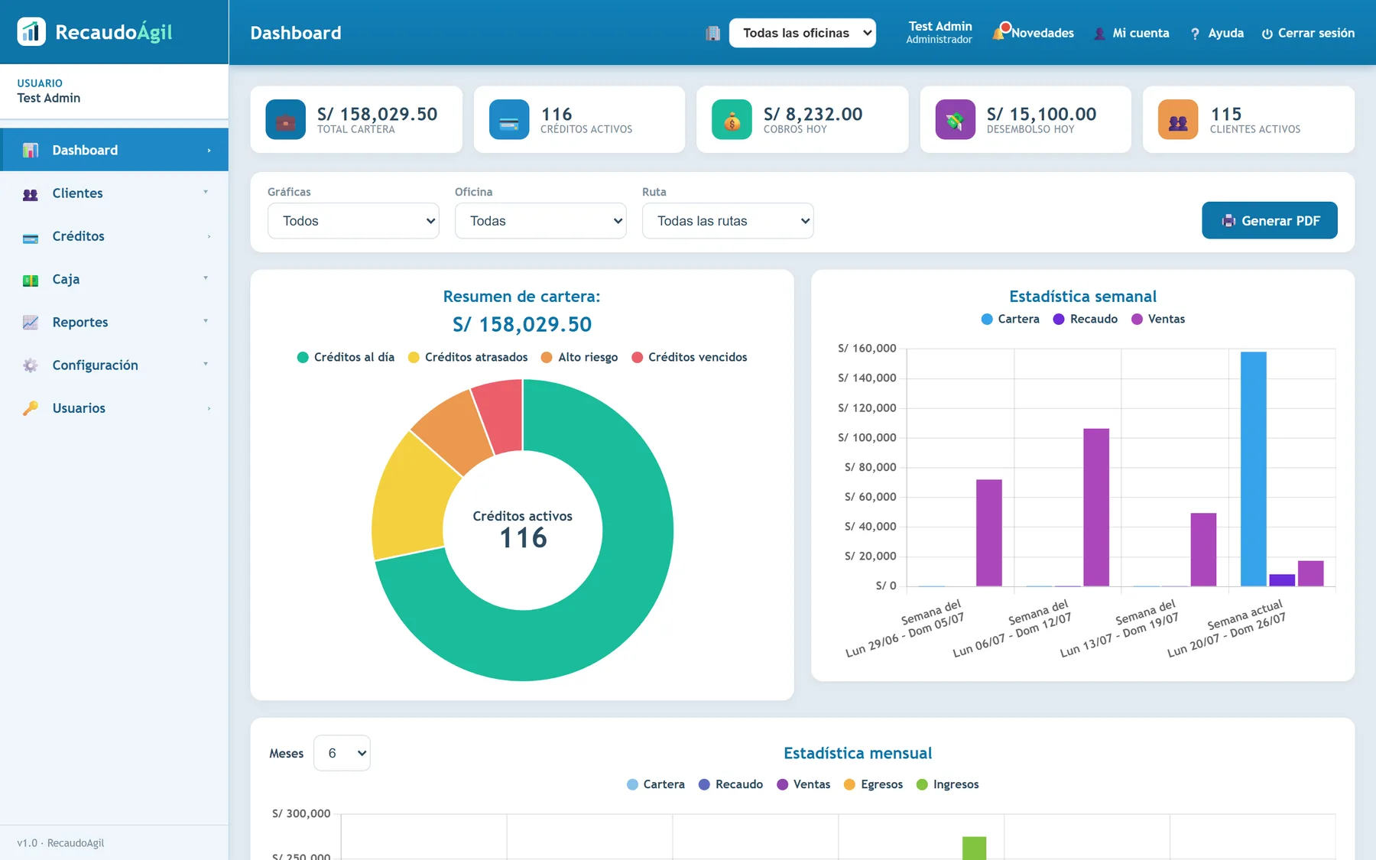Click the Créditos Activos card icon
The width and height of the screenshot is (1376, 860).
point(509,120)
